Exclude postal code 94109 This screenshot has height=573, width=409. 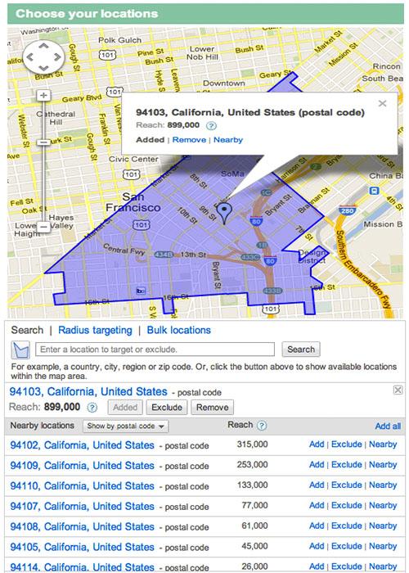coord(347,465)
